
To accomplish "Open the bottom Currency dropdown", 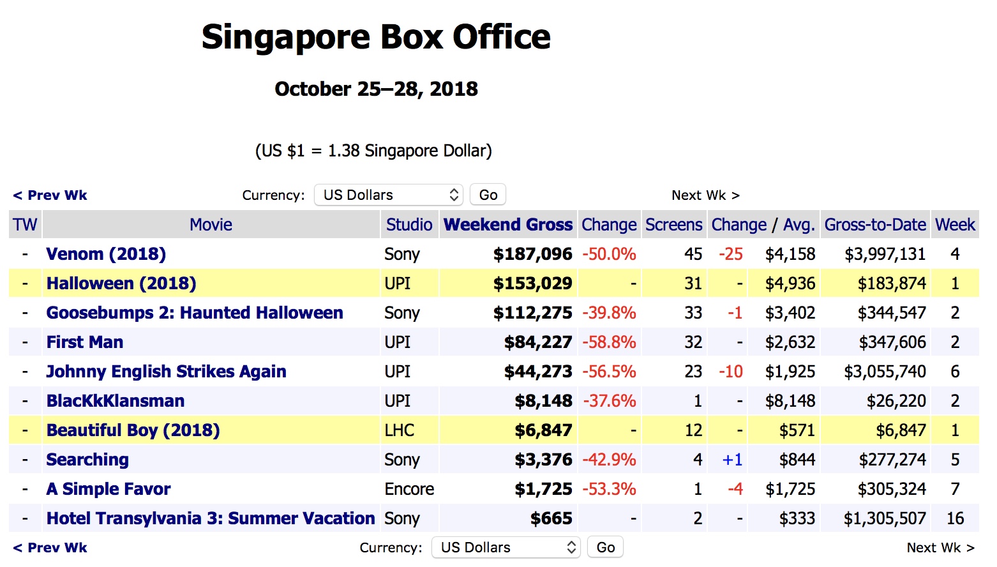I will (x=506, y=547).
